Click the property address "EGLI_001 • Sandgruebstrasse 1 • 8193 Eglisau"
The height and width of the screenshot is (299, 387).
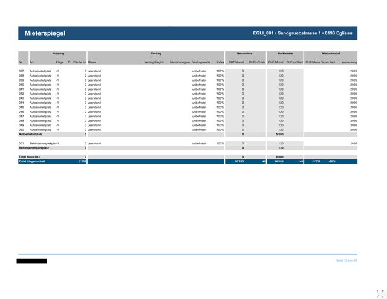[302, 33]
